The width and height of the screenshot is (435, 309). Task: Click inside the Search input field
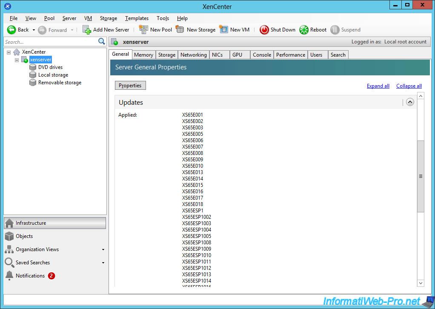click(x=51, y=42)
